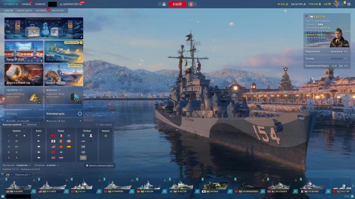
Task: Click the ship icon left of В БОЙ!
Action: [x=164, y=4]
